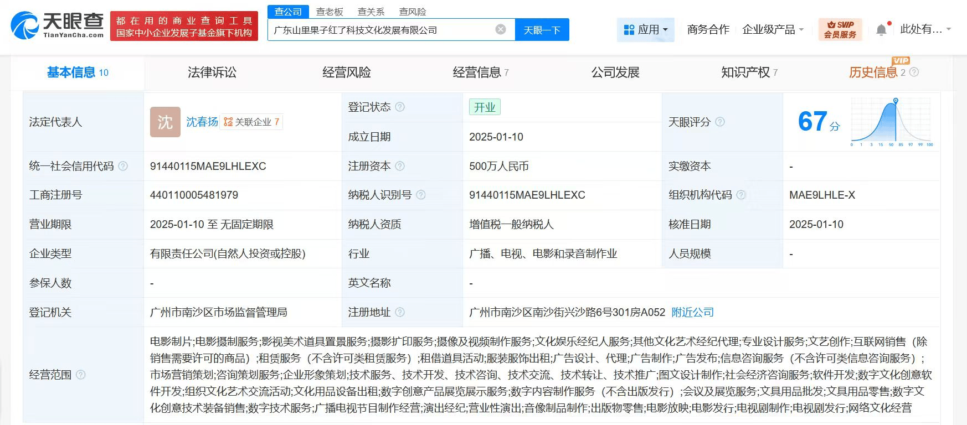The height and width of the screenshot is (425, 967).
Task: Select the 查老板 search tab
Action: point(330,12)
